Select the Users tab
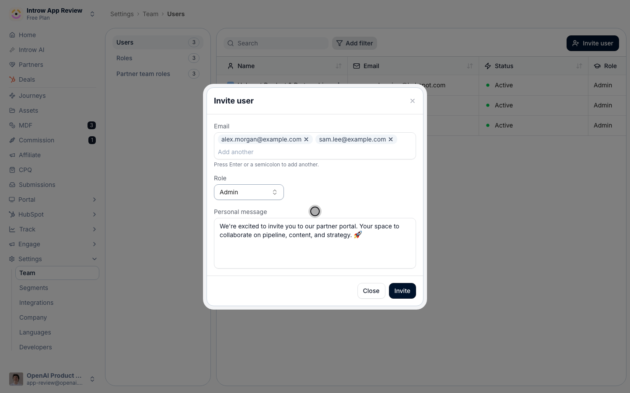 [158, 42]
